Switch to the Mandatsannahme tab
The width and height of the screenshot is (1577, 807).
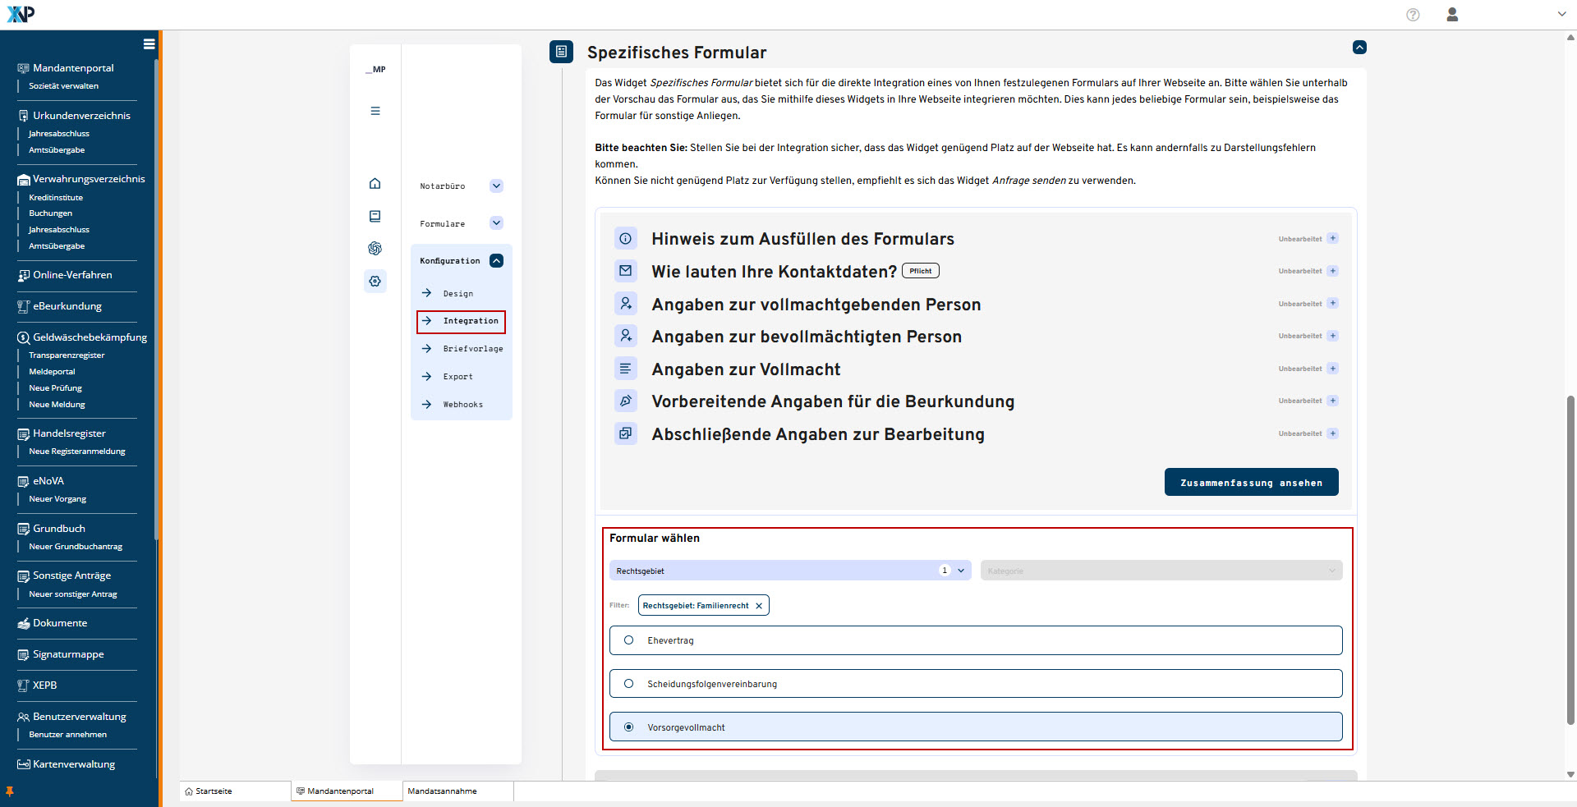point(457,791)
